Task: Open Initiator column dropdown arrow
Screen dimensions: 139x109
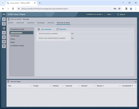Action: pos(63,86)
